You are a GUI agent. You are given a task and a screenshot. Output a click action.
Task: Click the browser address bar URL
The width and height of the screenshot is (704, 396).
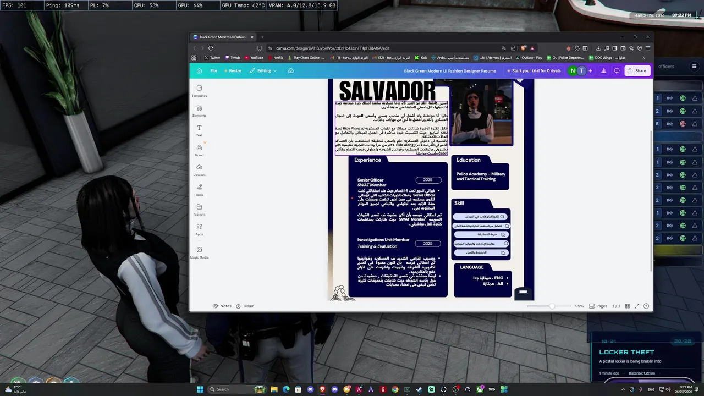(x=333, y=48)
